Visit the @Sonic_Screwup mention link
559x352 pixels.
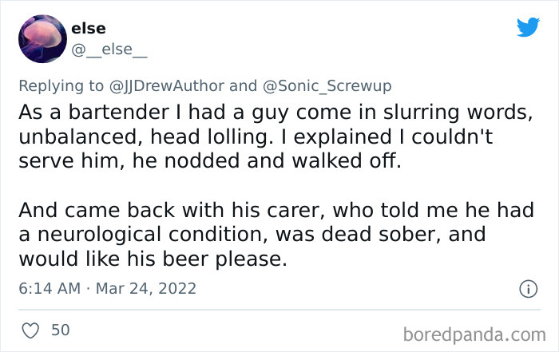click(329, 85)
